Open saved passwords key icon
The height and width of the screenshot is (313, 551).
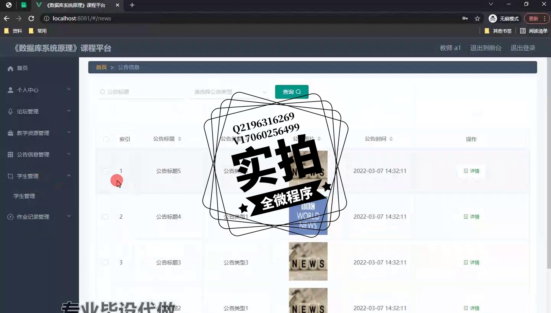(465, 18)
